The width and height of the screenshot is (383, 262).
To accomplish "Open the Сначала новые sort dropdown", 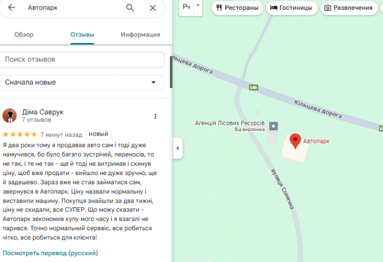I will tap(82, 82).
